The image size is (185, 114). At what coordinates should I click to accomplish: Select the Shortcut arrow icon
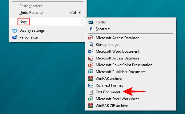coord(91,29)
